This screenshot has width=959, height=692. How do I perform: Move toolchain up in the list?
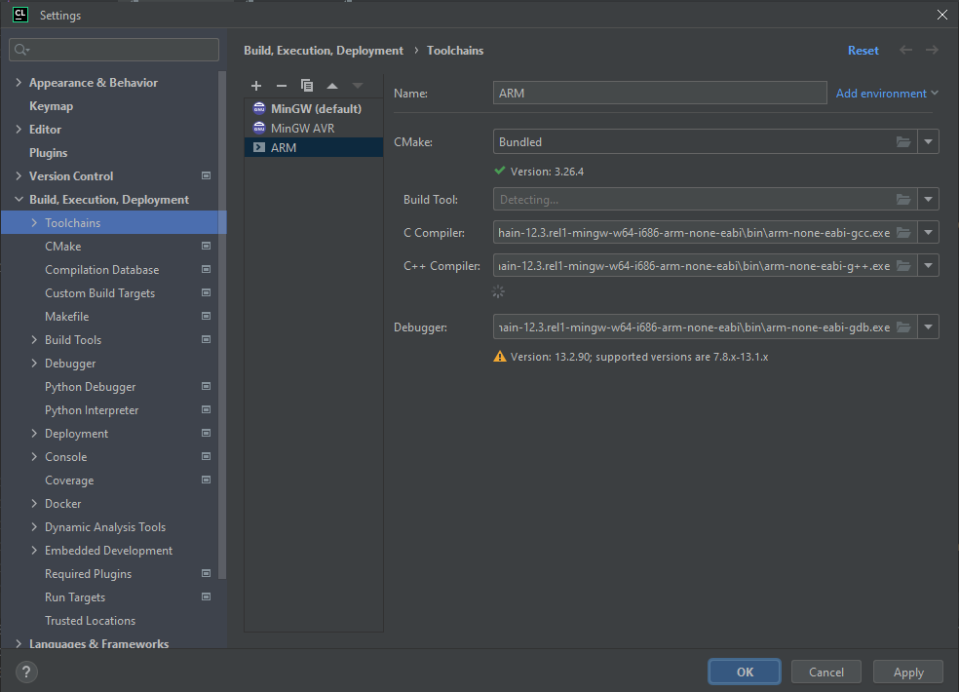[x=332, y=86]
